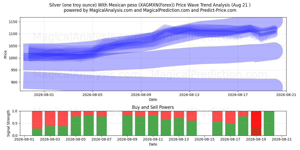The width and height of the screenshot is (300, 150).
Task: Click the 2026-08-21 tick on the price chart
Action: point(286,95)
